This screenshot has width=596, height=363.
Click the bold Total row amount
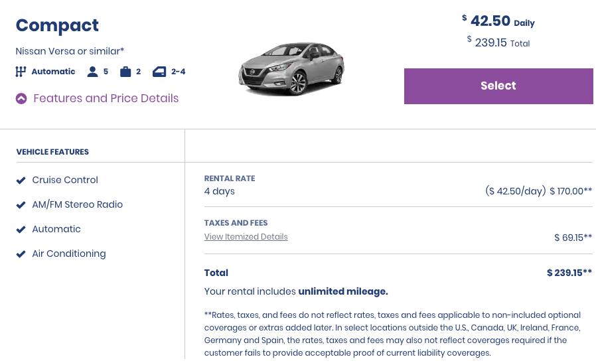coord(569,273)
